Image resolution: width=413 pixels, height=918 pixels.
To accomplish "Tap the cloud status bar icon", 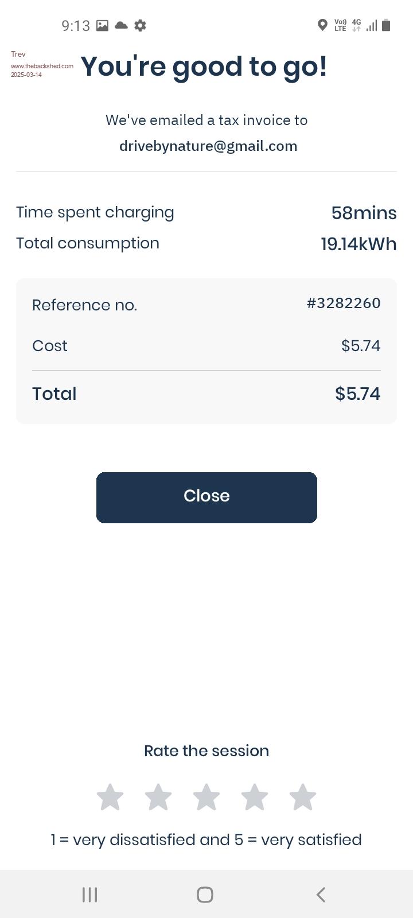I will point(121,25).
